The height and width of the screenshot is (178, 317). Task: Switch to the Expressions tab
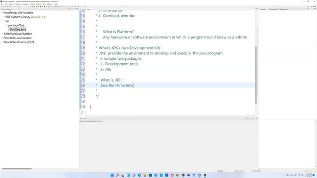click(284, 9)
